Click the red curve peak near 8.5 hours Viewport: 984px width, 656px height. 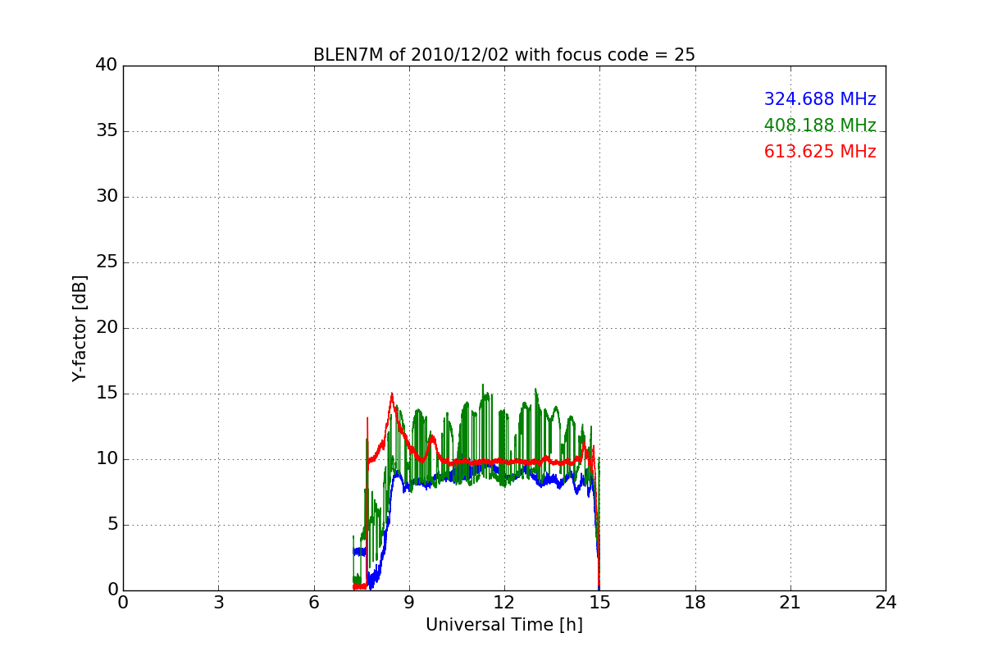pos(392,394)
